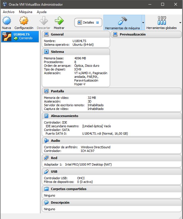This screenshot has width=183, height=219.
Task: Open the Ayuda menu
Action: click(x=42, y=12)
